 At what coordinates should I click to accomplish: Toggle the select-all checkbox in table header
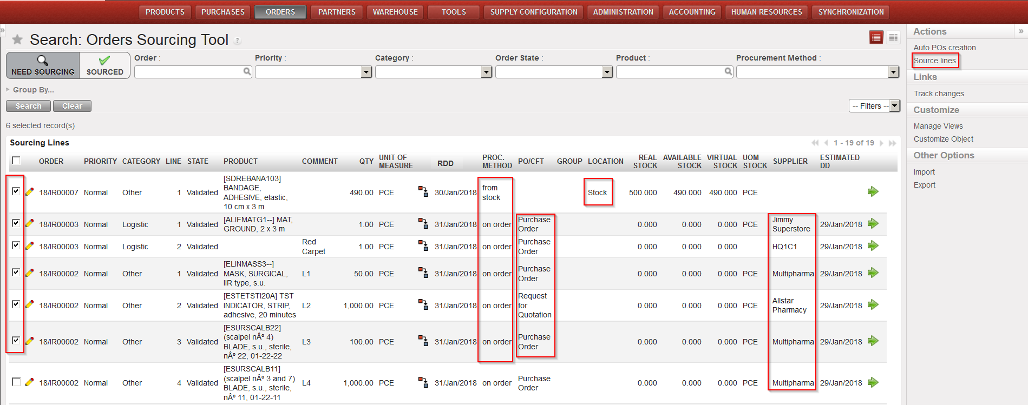(16, 161)
